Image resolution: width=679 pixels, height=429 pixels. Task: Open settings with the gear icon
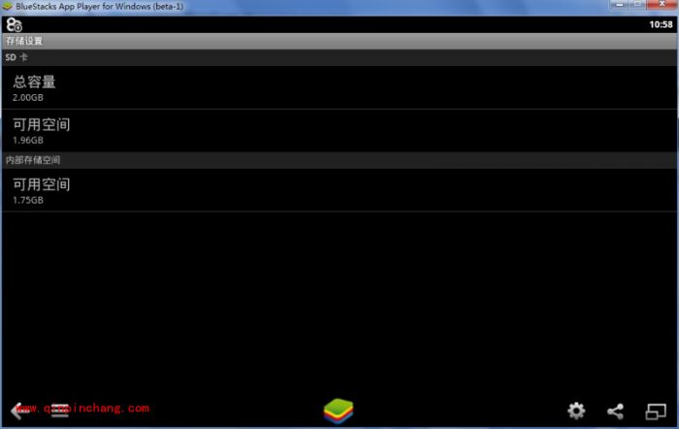576,411
